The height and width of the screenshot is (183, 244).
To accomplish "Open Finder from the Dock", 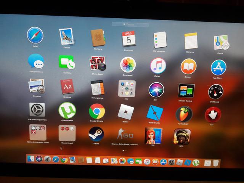I will pos(31,159).
